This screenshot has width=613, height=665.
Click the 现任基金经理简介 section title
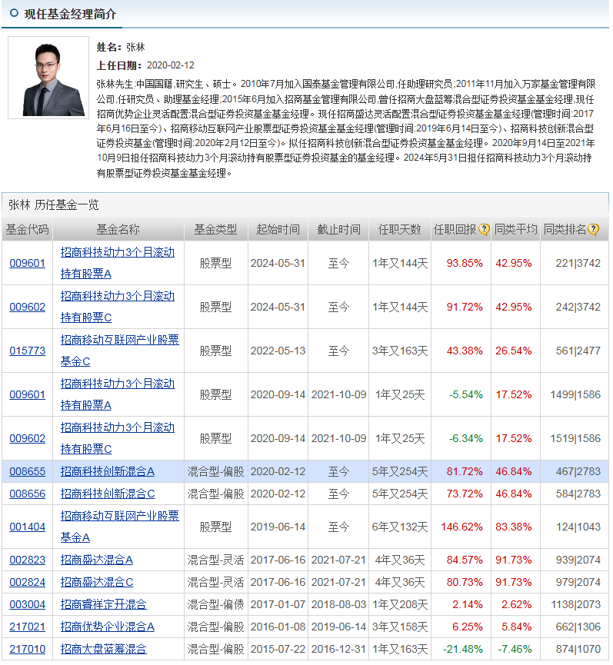coord(70,14)
